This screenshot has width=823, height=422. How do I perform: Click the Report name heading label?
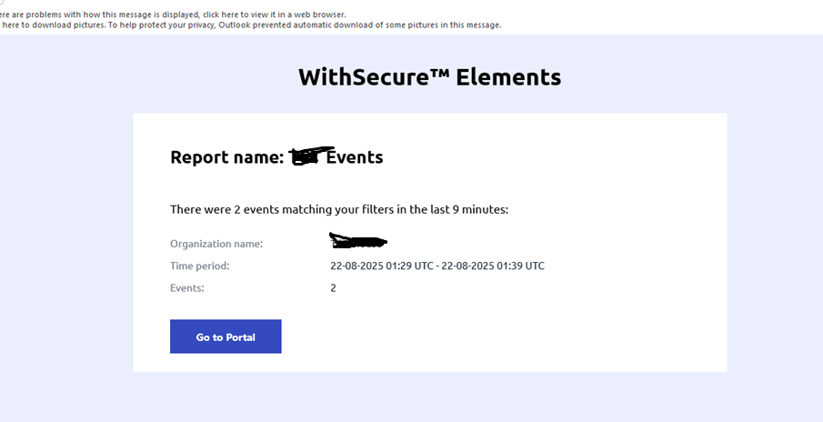pos(227,157)
